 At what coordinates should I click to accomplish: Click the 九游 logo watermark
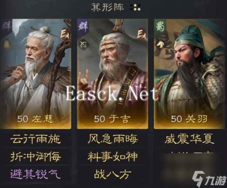(209, 178)
